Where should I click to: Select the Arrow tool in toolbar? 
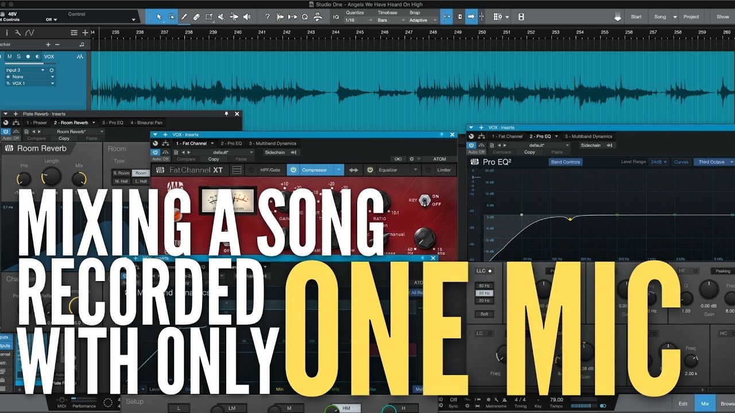[x=159, y=17]
